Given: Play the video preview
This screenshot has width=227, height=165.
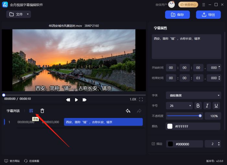Looking at the screenshot, I should (x=76, y=100).
